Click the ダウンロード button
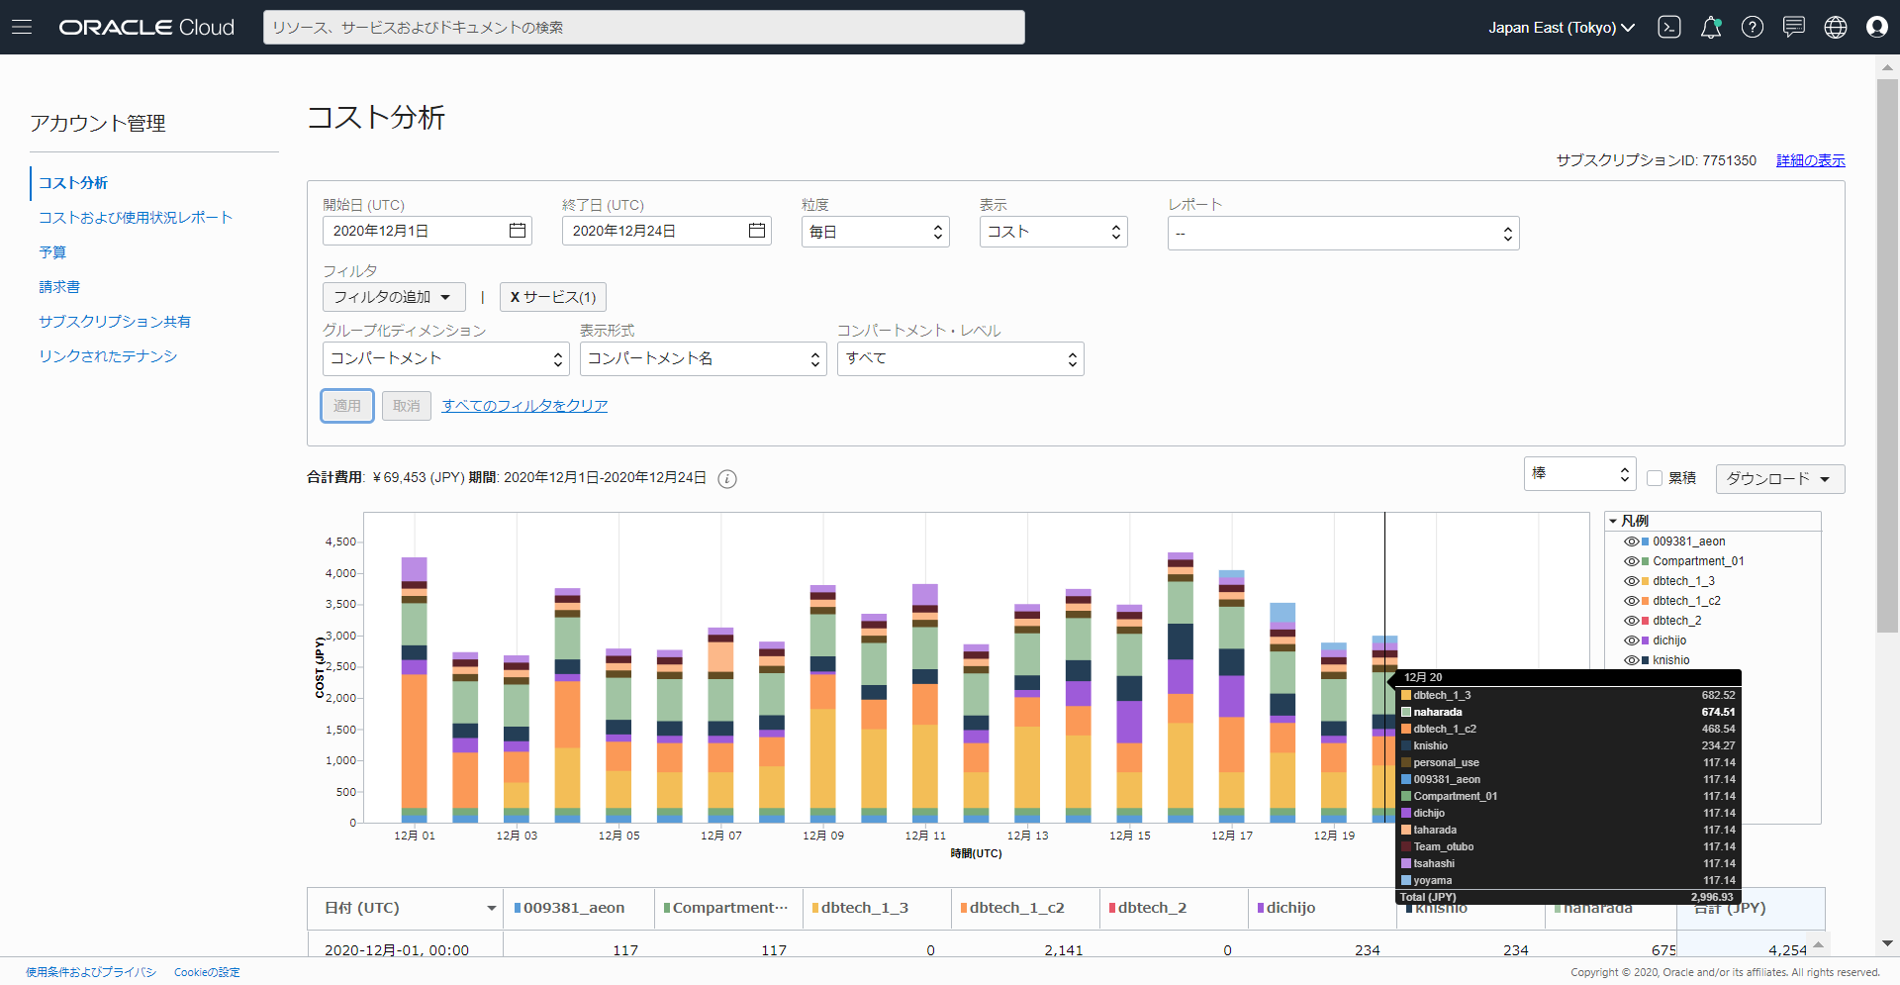The width and height of the screenshot is (1900, 985). (1779, 479)
